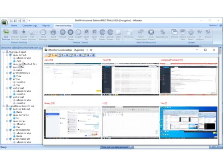Switch to the Computer Logs tab
The width and height of the screenshot is (223, 167).
(29, 25)
